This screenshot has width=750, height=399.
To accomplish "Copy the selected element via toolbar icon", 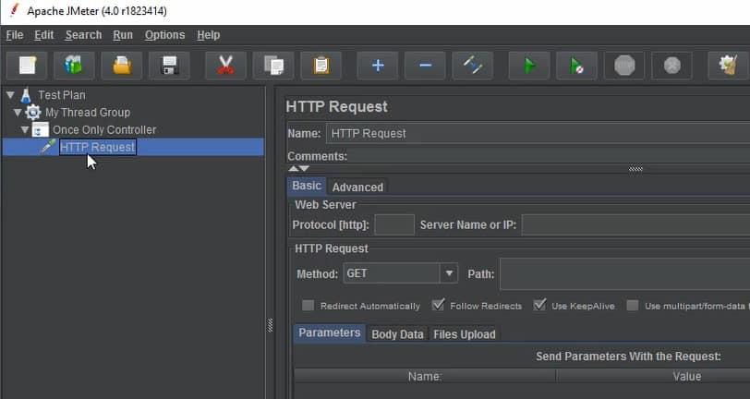I will tap(273, 65).
